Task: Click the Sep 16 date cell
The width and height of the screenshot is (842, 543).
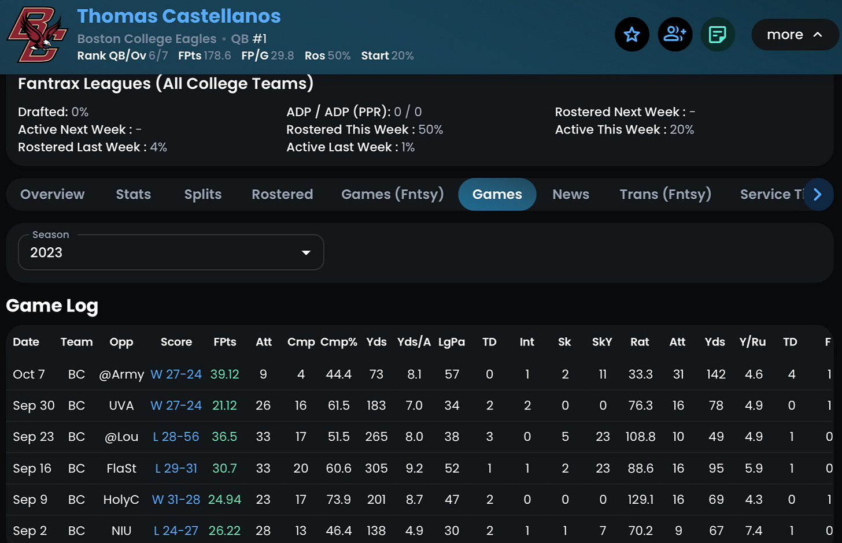Action: click(x=32, y=468)
